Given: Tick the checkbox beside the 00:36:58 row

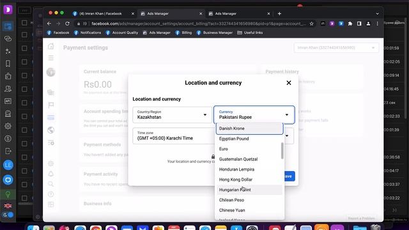Looking at the screenshot, I should (24, 157).
